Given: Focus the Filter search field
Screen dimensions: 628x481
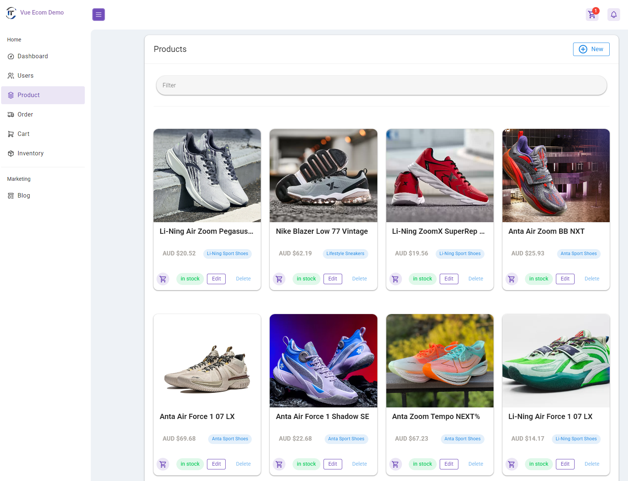Looking at the screenshot, I should tap(381, 86).
